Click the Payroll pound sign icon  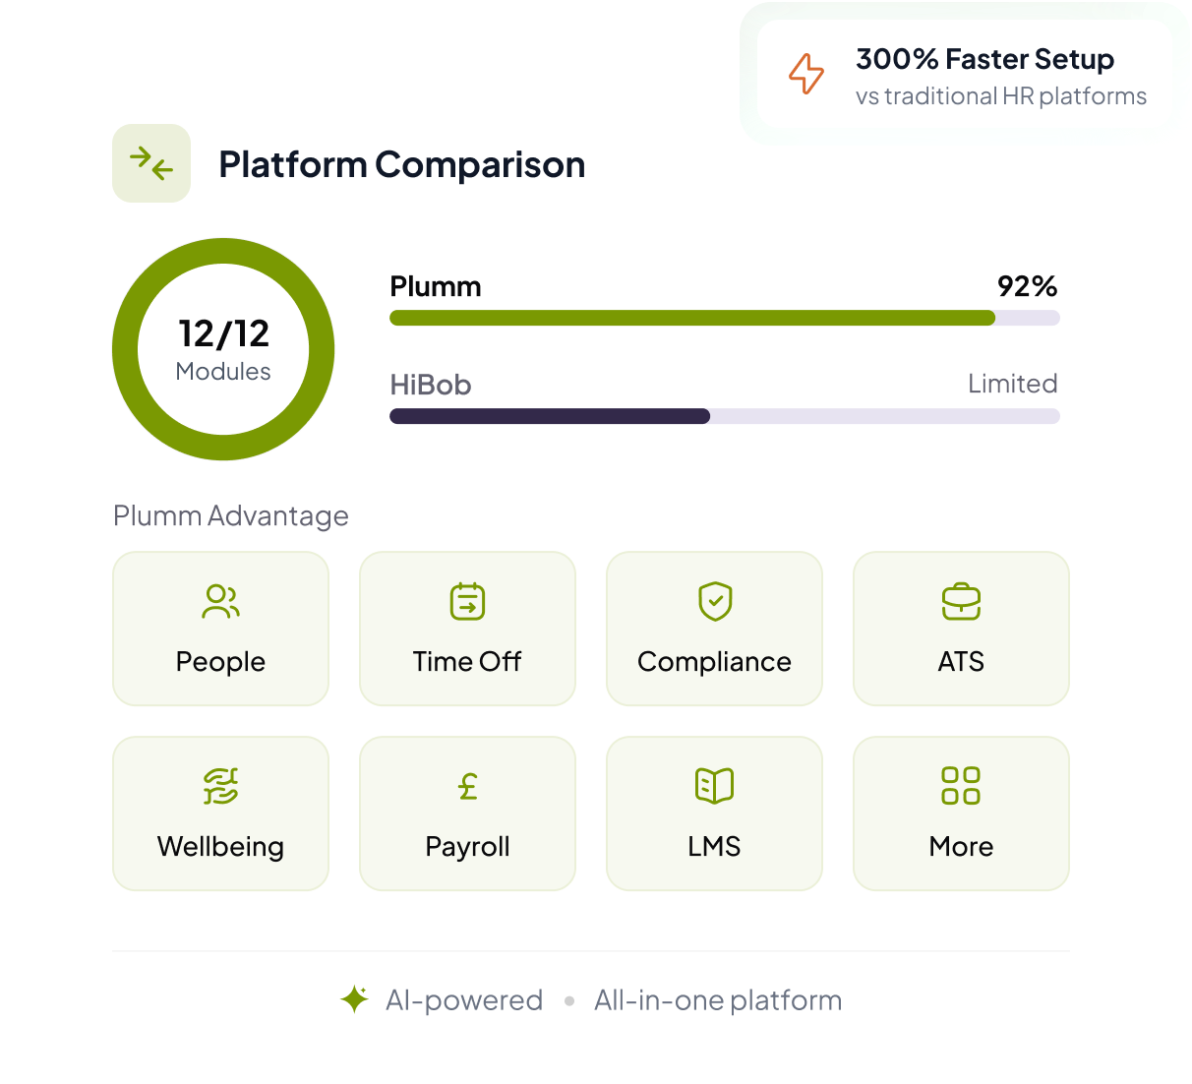point(468,786)
